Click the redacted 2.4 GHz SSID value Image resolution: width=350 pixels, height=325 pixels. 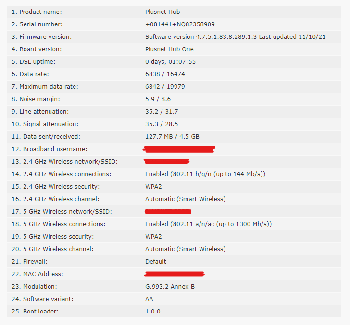[x=167, y=161]
